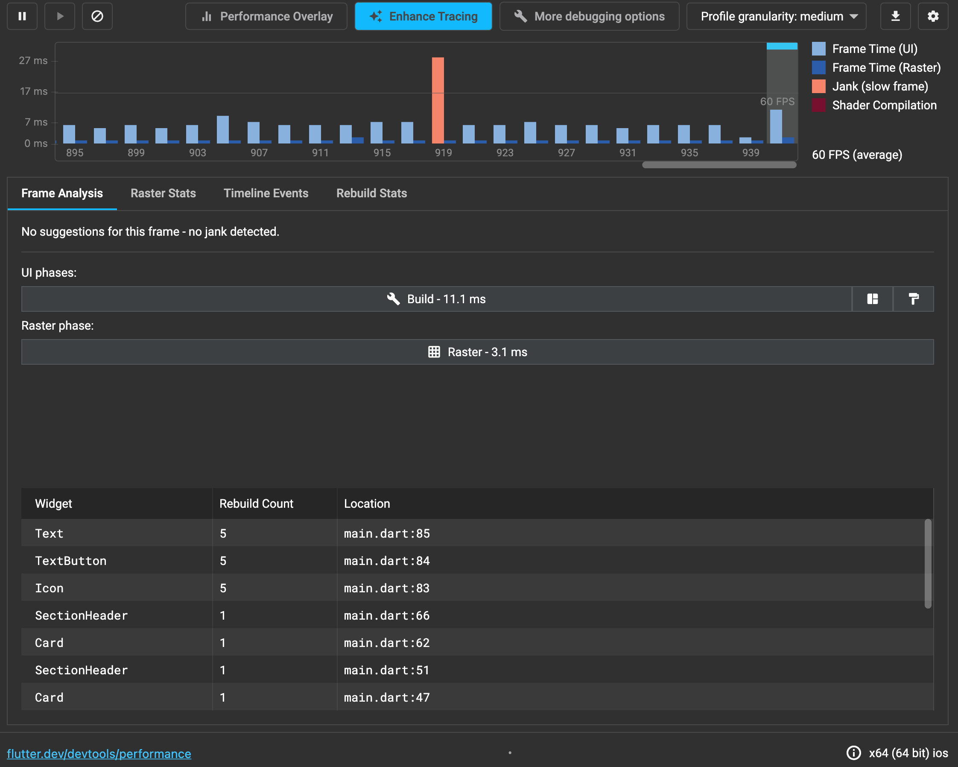Image resolution: width=958 pixels, height=767 pixels.
Task: Select the janky red frame bar 919
Action: 438,100
